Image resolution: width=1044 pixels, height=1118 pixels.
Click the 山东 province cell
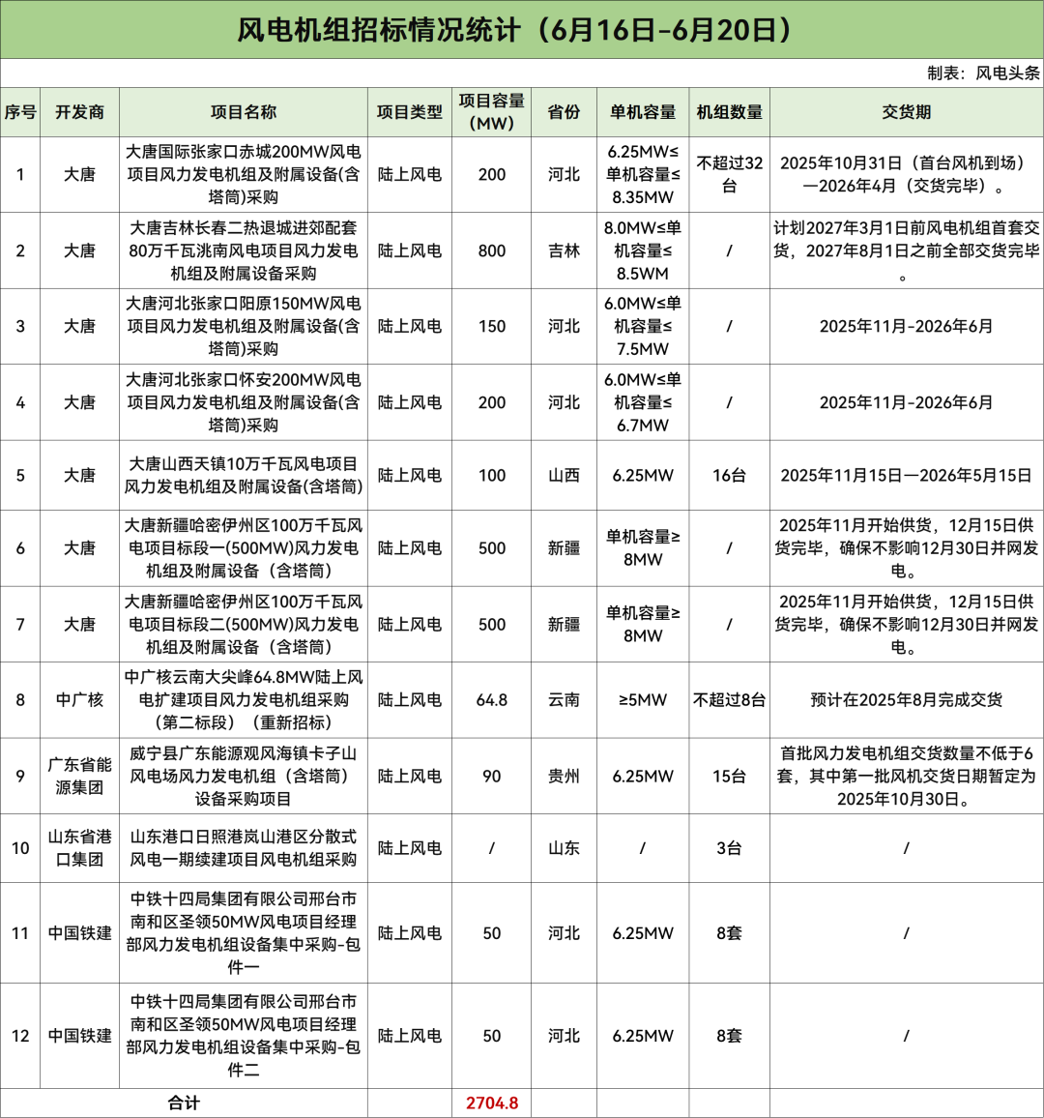coord(564,848)
